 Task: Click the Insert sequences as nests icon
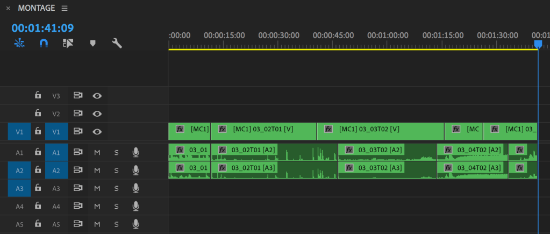19,44
